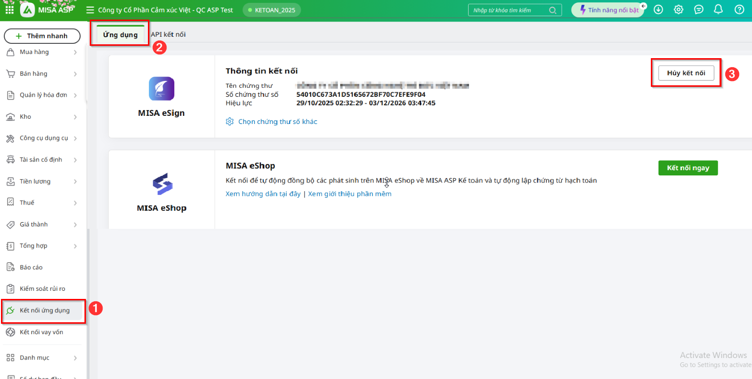Open Báo cáo in the sidebar
The image size is (752, 379).
(x=31, y=267)
